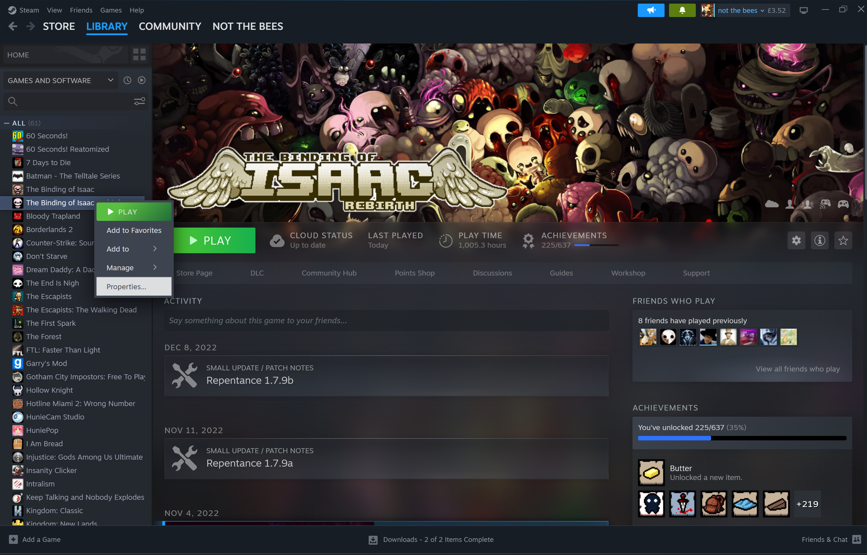This screenshot has height=555, width=867.
Task: Open the Community Hub link
Action: [x=329, y=273]
